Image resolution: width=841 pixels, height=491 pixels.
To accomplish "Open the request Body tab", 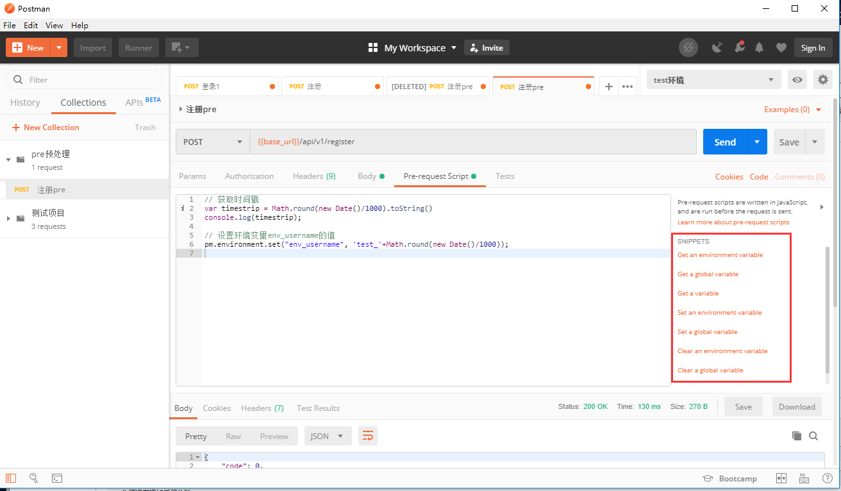I will (x=371, y=176).
